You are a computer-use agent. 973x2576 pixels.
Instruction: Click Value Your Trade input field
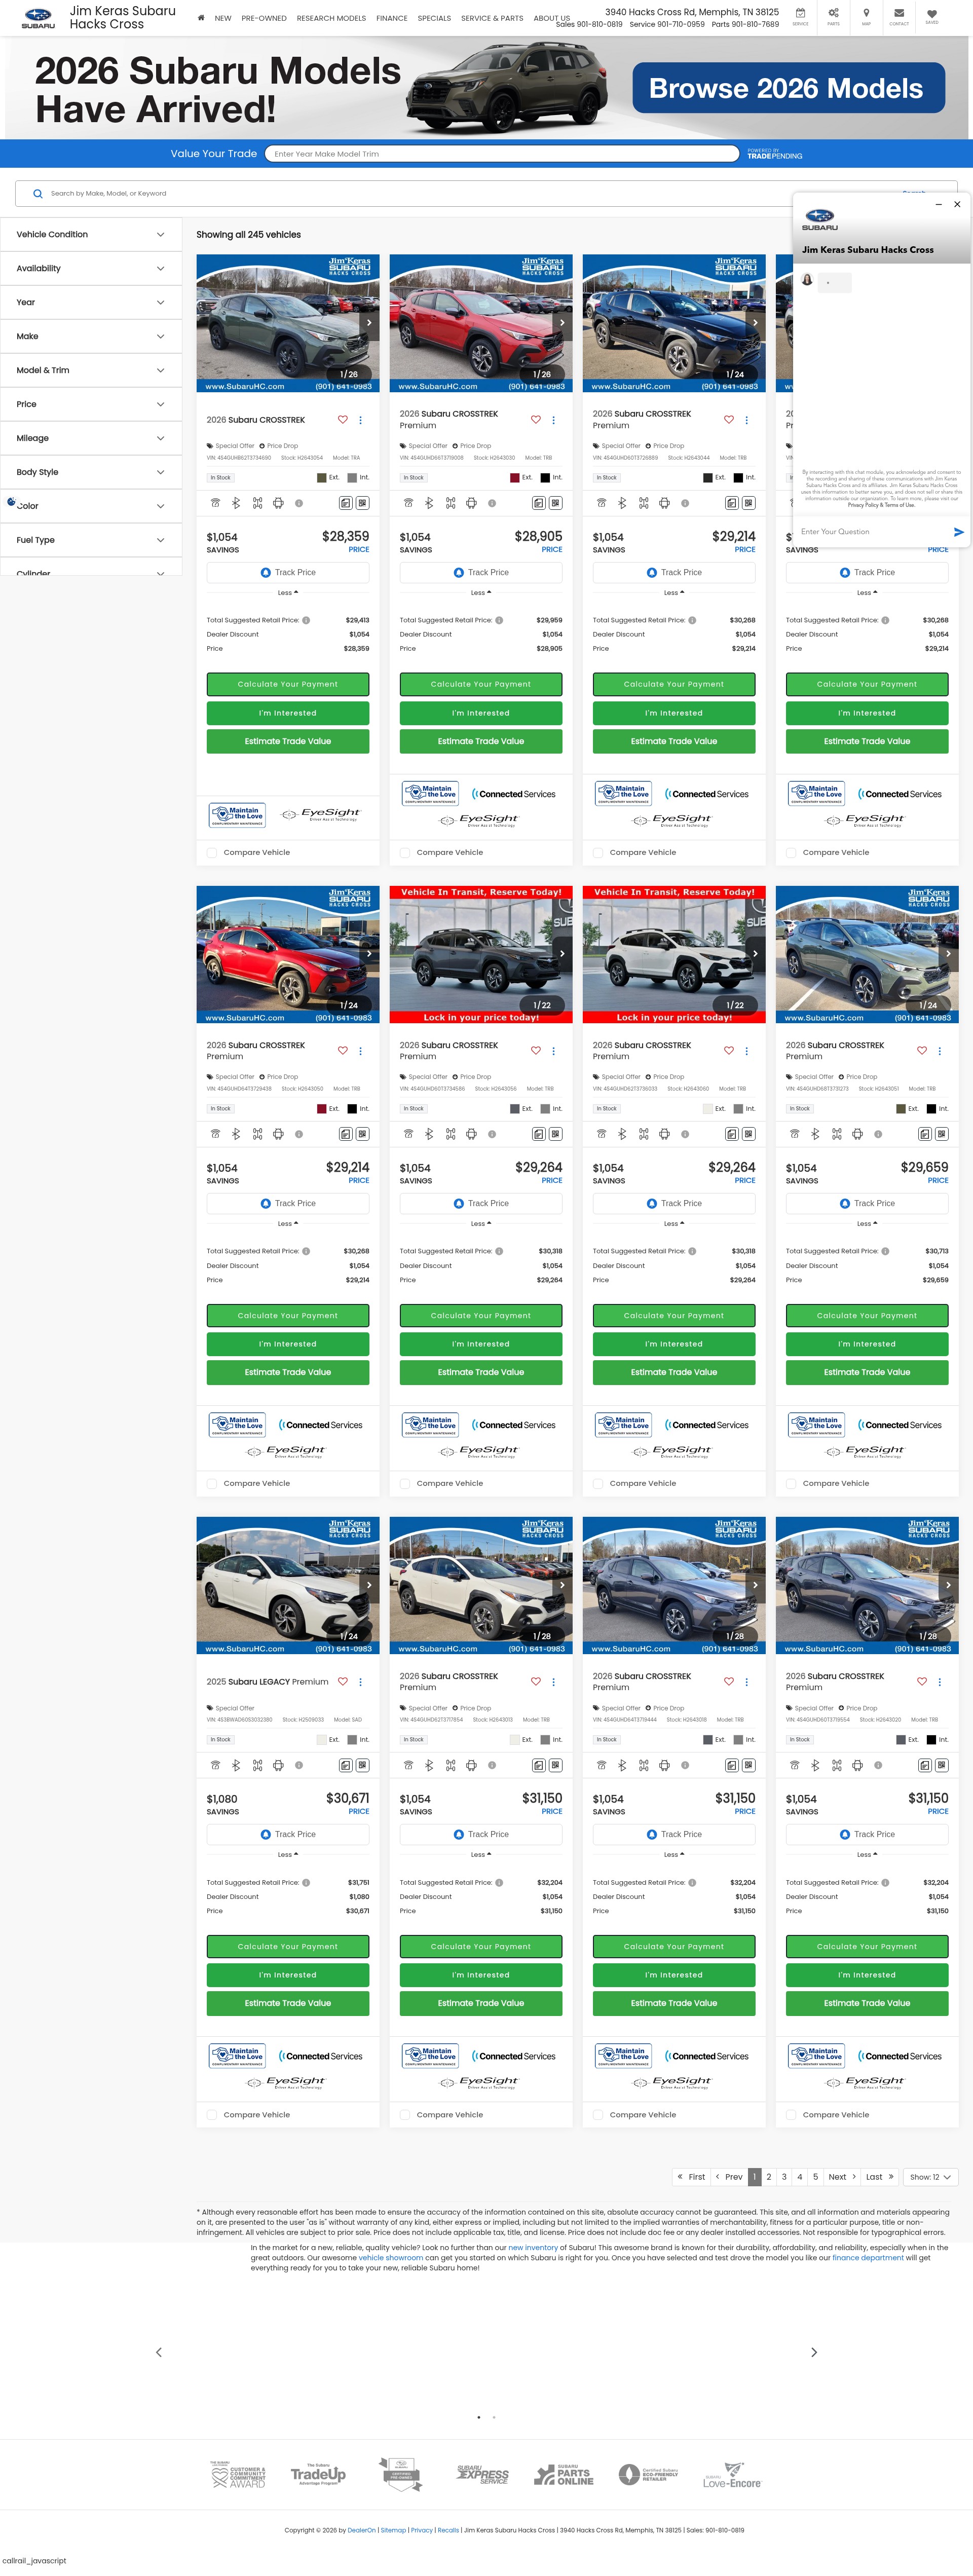point(502,154)
